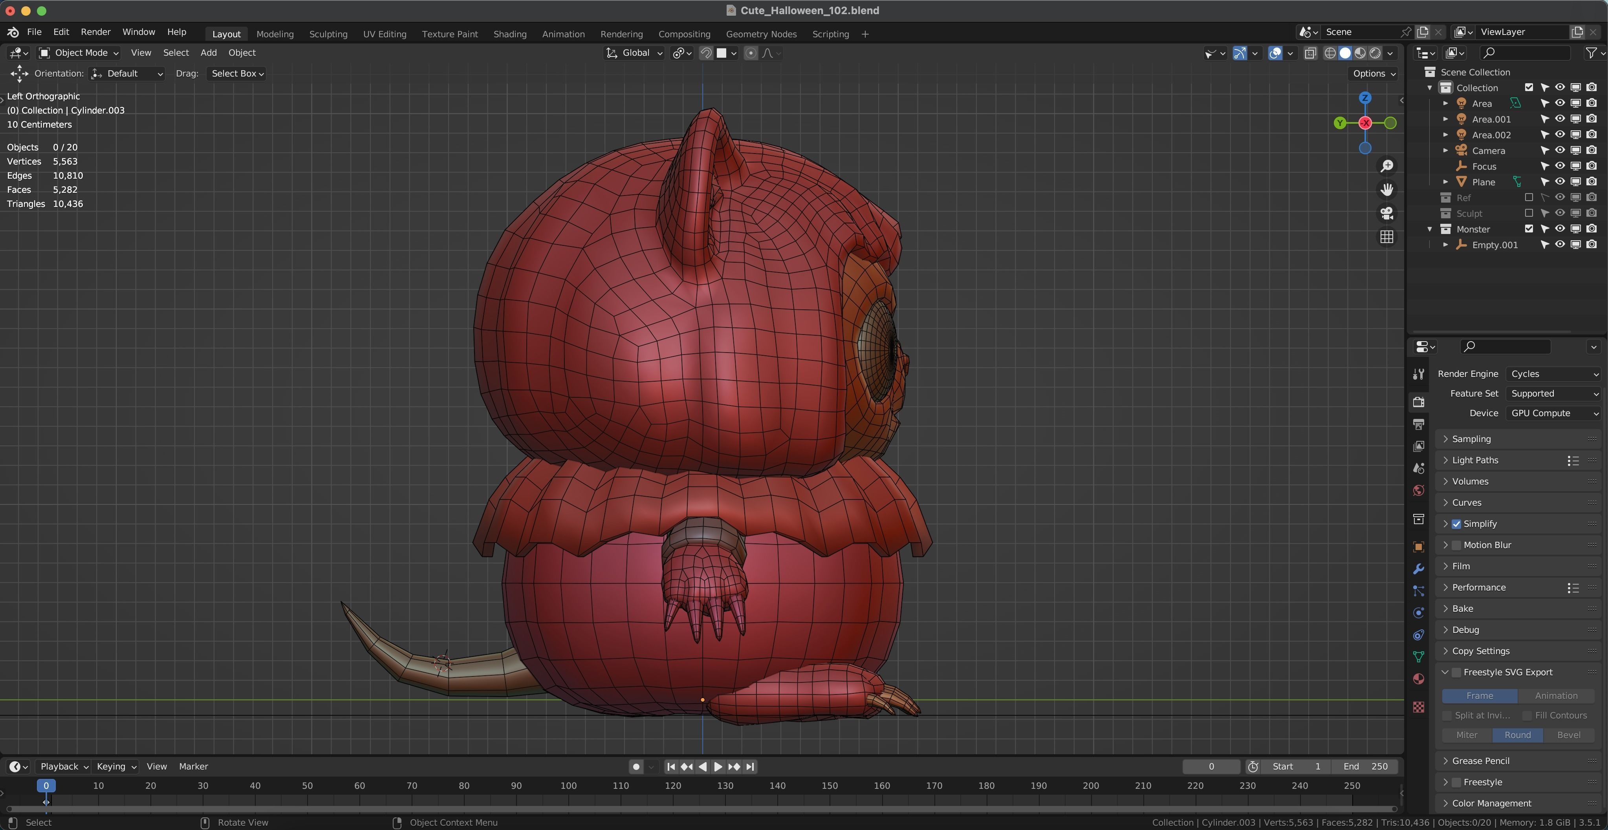The height and width of the screenshot is (830, 1608).
Task: Open the Modifiers wrench icon
Action: click(1418, 569)
